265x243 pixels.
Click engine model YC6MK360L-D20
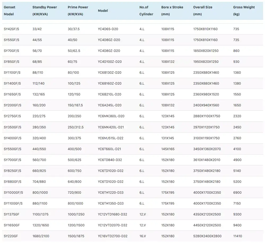pyautogui.click(x=111, y=116)
